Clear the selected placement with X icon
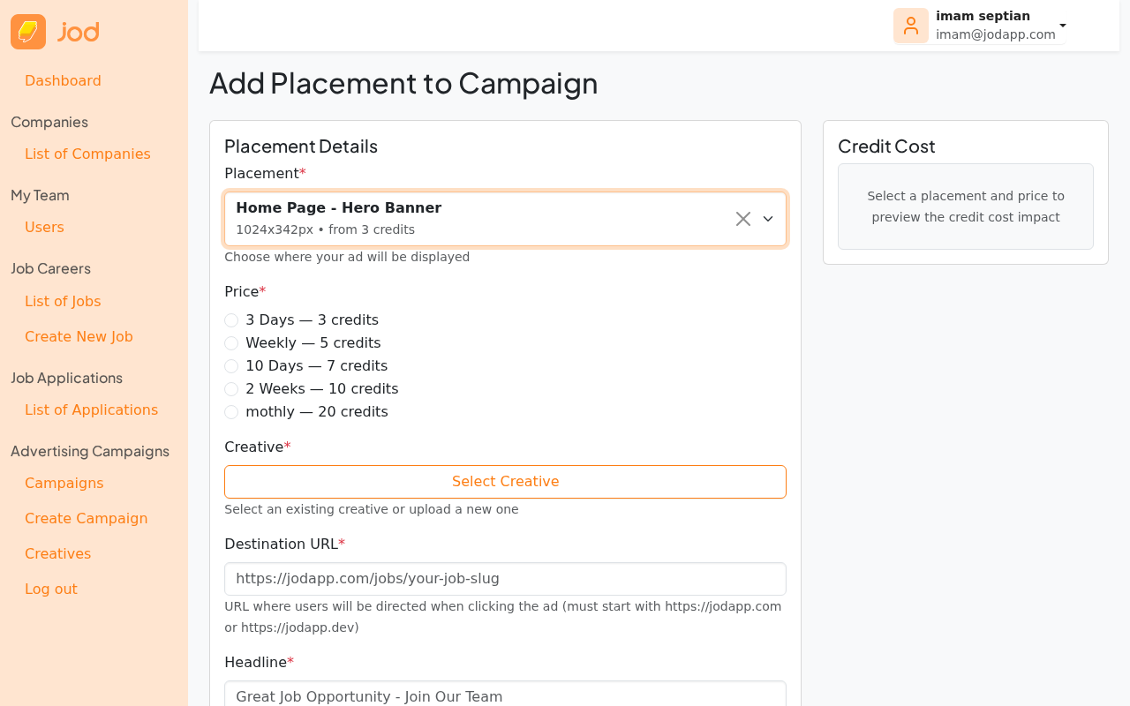This screenshot has width=1130, height=706. 742,219
